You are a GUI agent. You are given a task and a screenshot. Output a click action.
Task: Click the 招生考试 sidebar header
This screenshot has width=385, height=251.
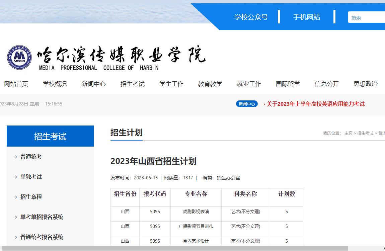[x=50, y=136]
